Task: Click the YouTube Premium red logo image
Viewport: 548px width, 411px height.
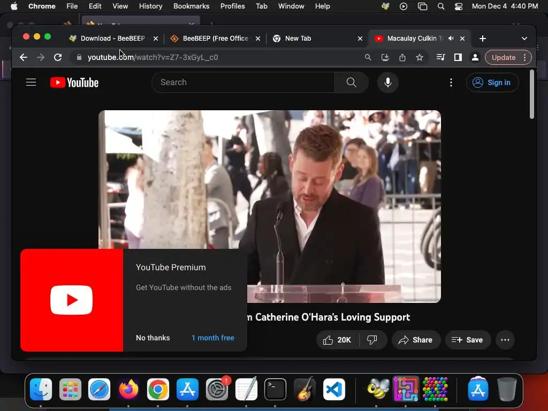Action: [x=72, y=300]
